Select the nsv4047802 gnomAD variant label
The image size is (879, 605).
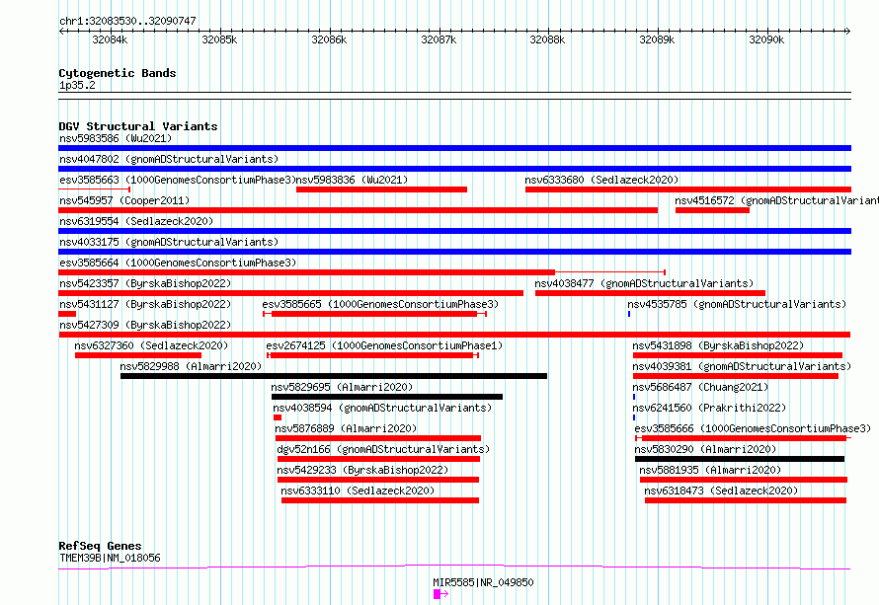tap(169, 159)
